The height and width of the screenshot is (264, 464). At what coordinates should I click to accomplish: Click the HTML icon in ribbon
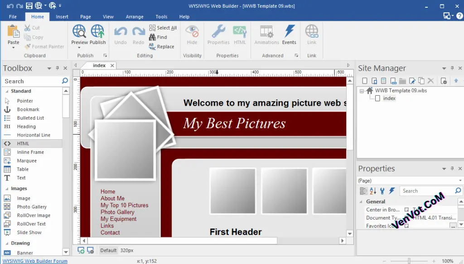[x=240, y=31]
